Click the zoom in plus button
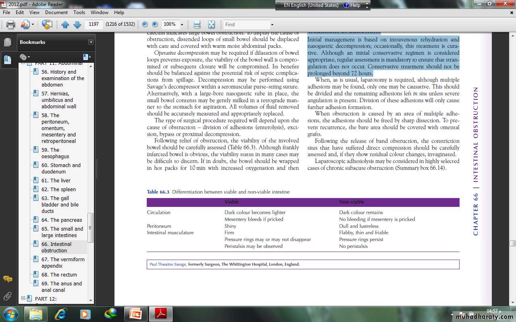 coord(155,25)
